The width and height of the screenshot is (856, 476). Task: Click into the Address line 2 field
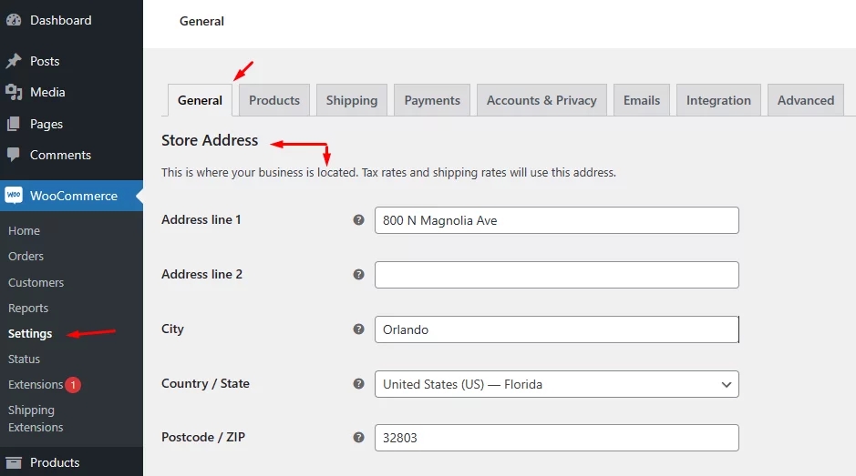(556, 275)
